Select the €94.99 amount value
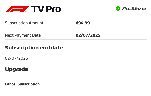Viewport: 151px width, 96px height. pos(83,23)
